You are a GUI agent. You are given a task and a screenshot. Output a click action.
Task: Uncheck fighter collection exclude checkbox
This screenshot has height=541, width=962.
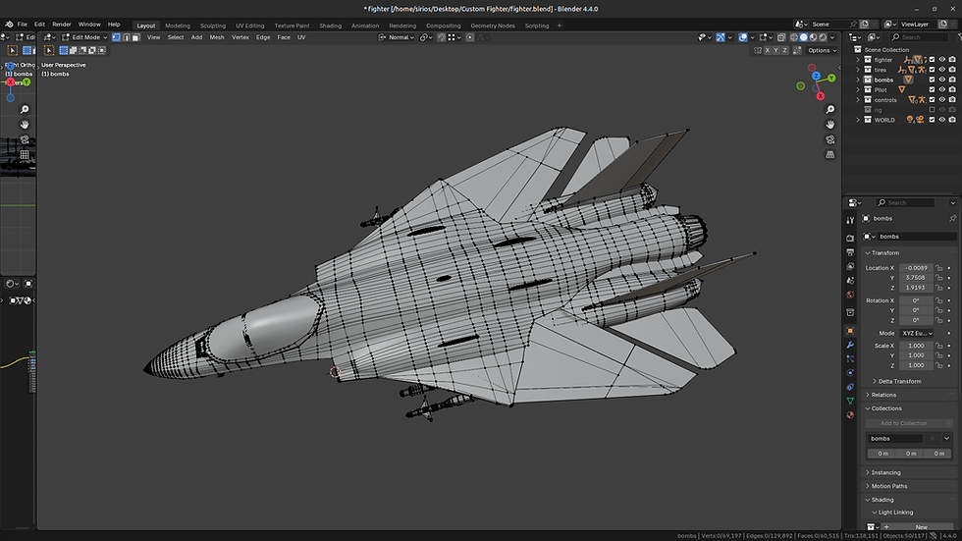(x=932, y=60)
